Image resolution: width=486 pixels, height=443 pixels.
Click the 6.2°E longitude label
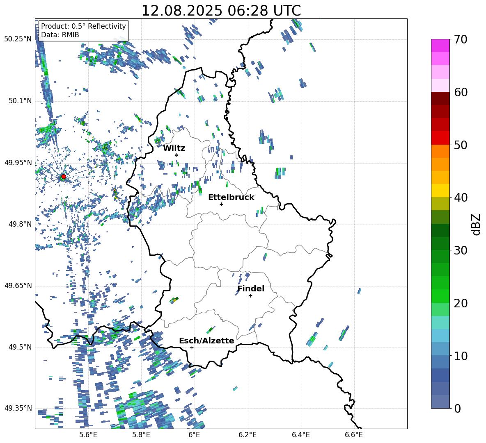point(248,435)
